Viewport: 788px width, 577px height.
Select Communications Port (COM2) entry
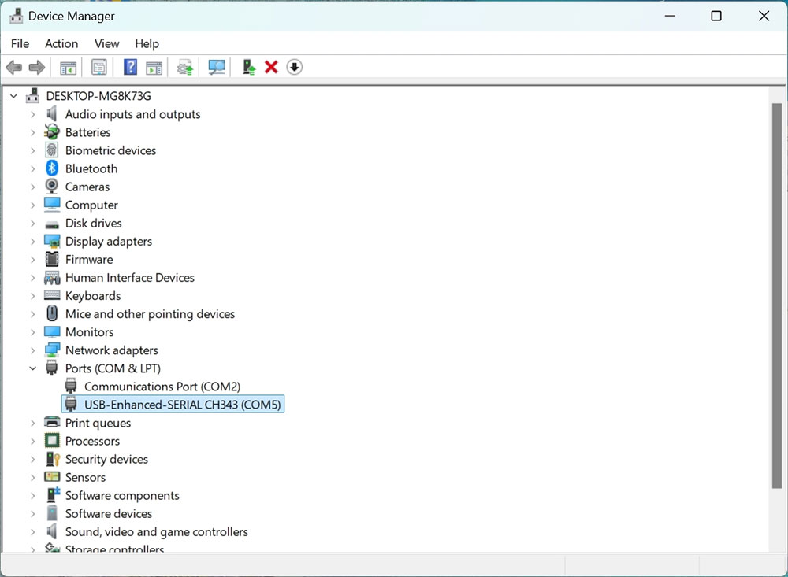coord(162,387)
